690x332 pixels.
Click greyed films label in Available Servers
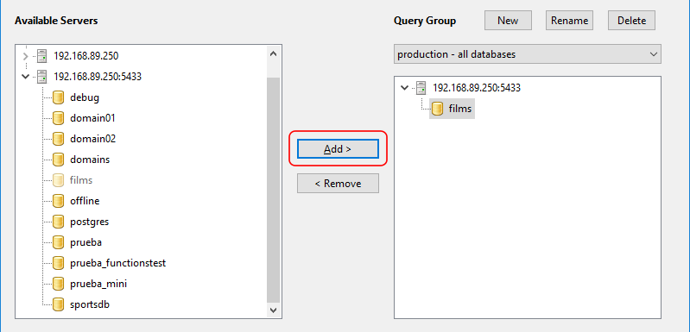point(81,180)
